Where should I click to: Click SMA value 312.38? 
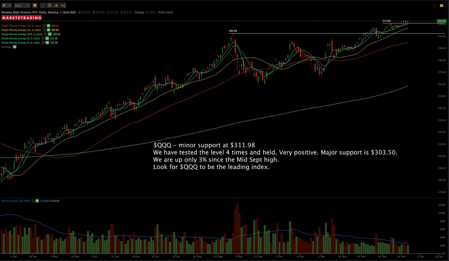pyautogui.click(x=54, y=43)
